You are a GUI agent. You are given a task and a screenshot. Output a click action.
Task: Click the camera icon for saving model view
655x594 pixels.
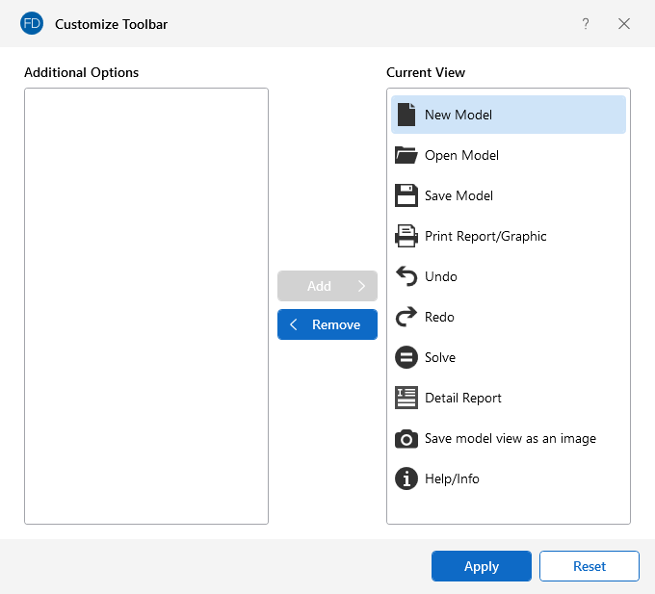coord(406,438)
